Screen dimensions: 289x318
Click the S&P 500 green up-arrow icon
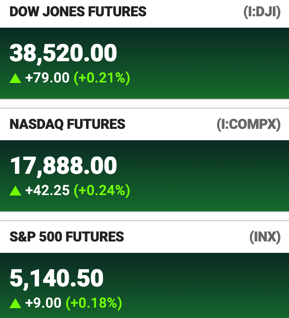[x=15, y=303]
